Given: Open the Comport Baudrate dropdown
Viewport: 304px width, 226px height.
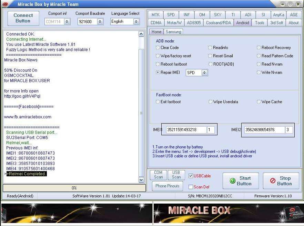Looking at the screenshot, I should click(100, 21).
